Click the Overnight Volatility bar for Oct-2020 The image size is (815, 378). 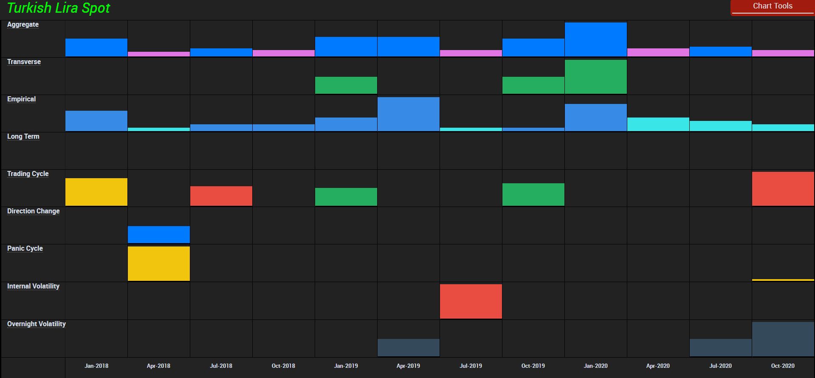[x=783, y=339]
